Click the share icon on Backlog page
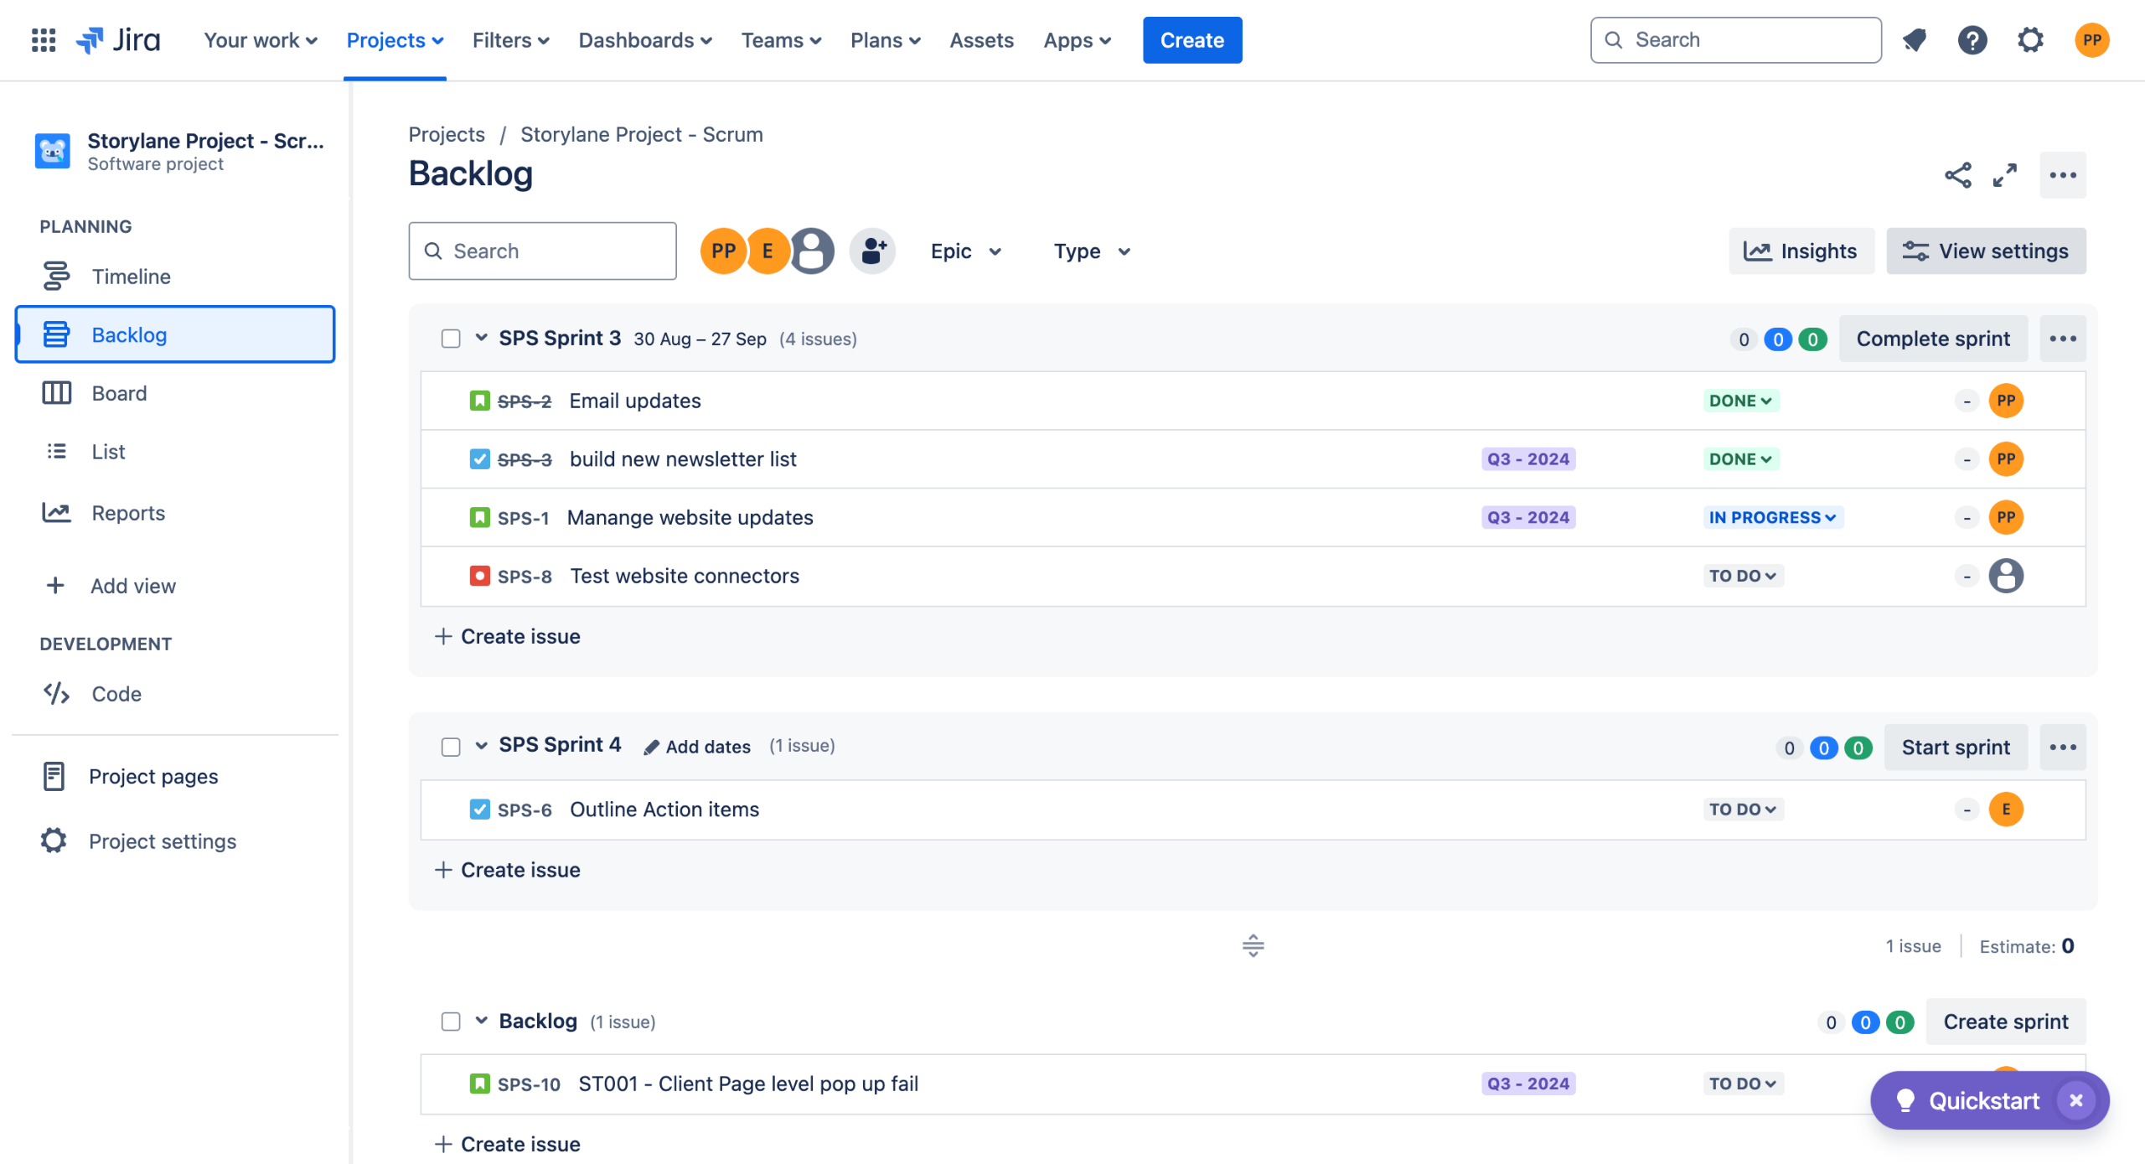This screenshot has width=2145, height=1164. click(1957, 175)
